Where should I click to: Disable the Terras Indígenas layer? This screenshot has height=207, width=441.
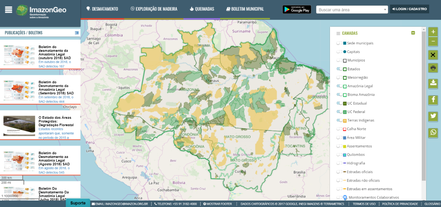coord(339,120)
